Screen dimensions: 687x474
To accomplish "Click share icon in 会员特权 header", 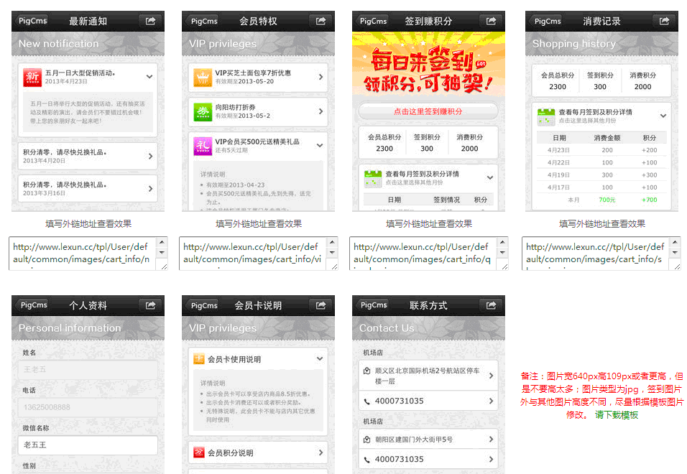I will point(321,22).
